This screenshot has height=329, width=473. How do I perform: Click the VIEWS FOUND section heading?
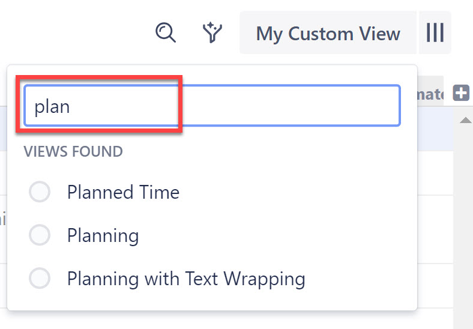click(x=73, y=151)
